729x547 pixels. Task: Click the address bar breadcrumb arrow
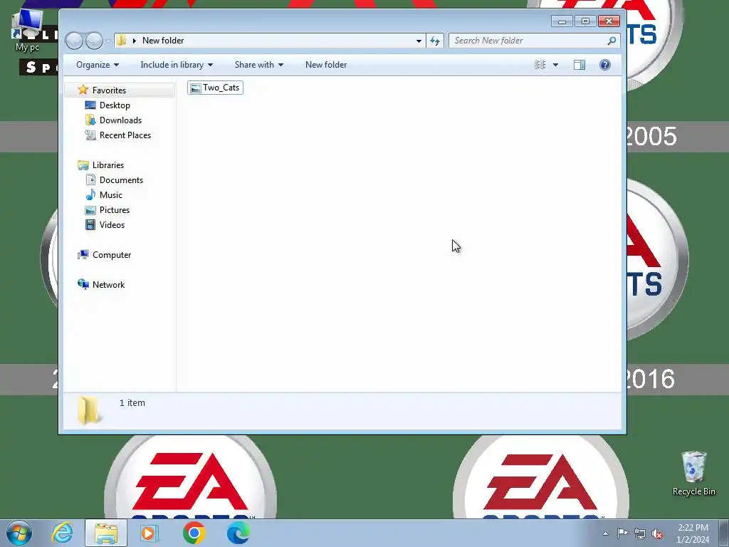pos(135,41)
